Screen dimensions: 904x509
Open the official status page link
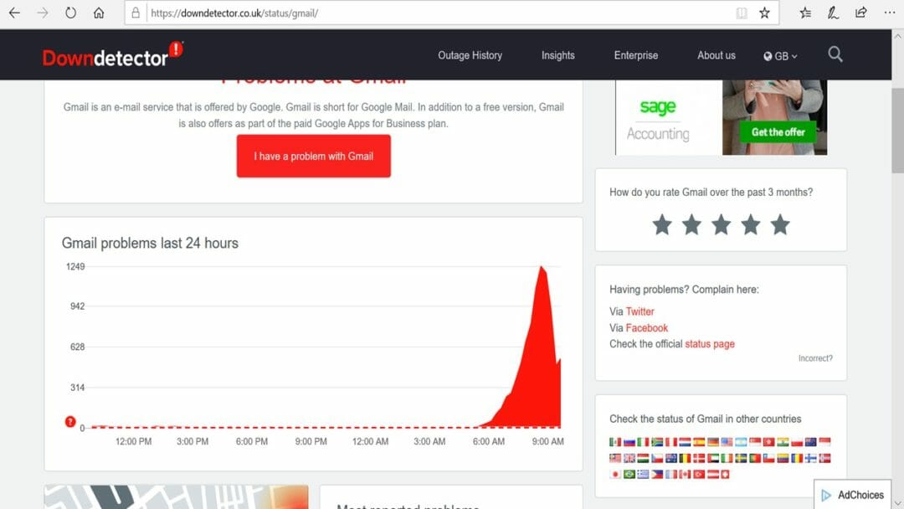pyautogui.click(x=710, y=343)
